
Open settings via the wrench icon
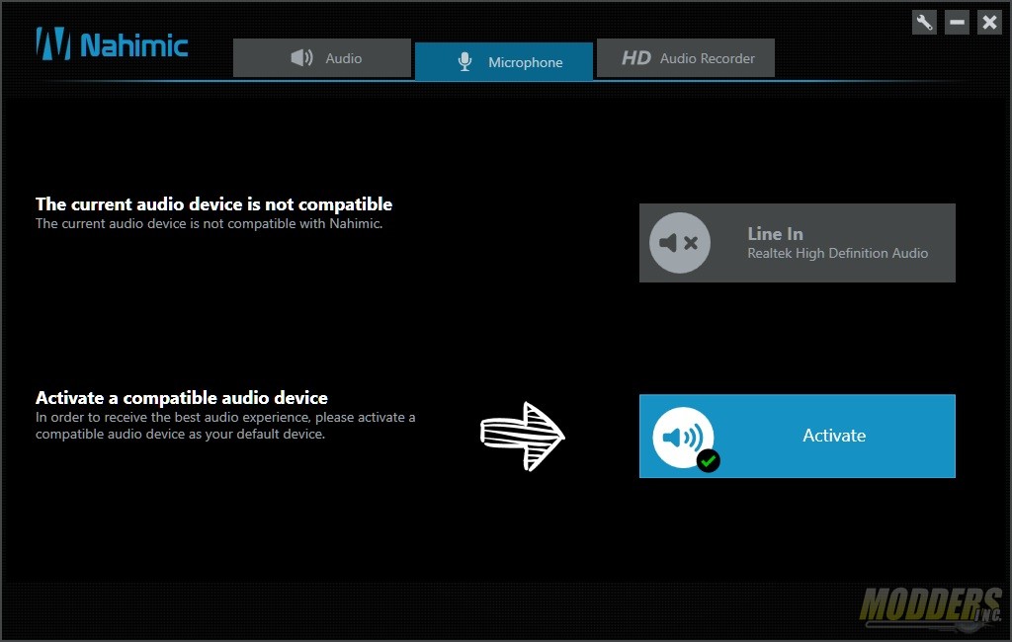[924, 23]
